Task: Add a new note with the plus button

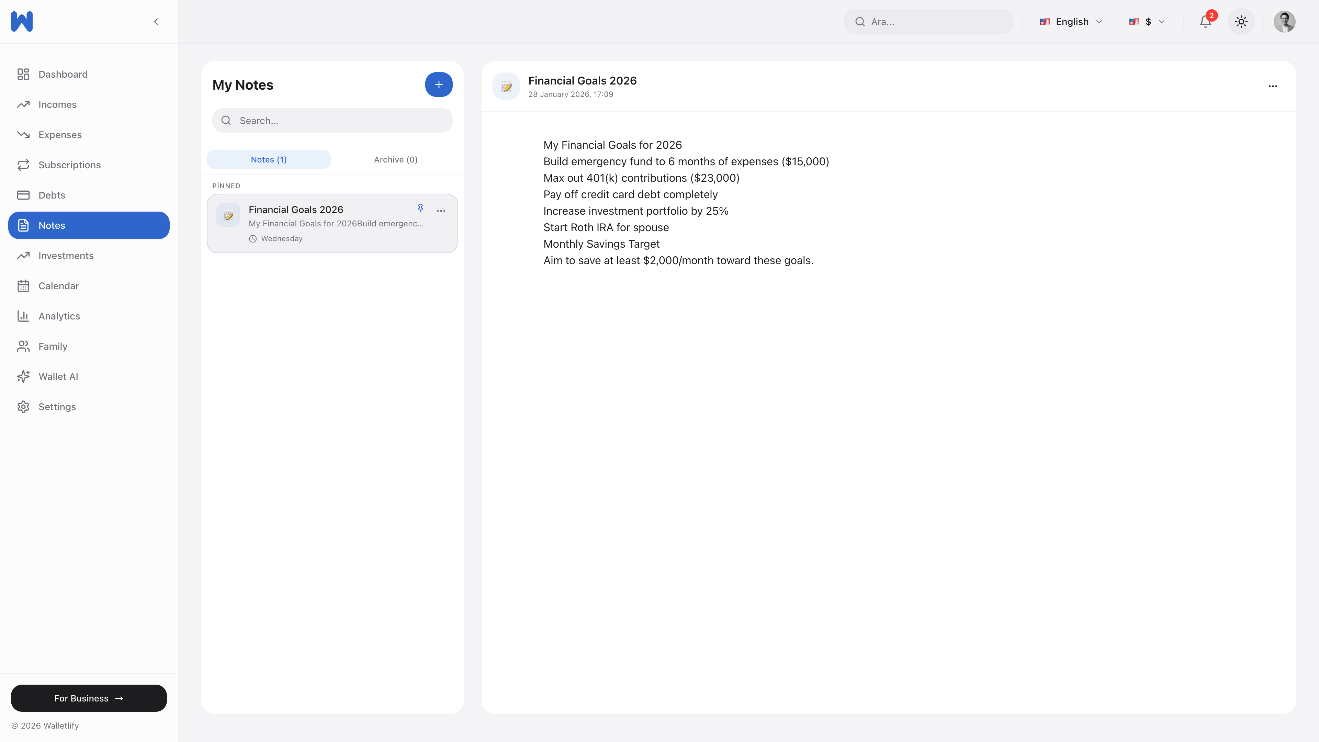Action: point(438,85)
